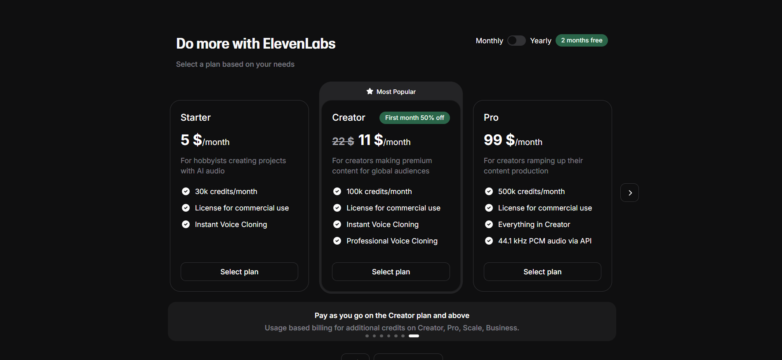The width and height of the screenshot is (782, 360).
Task: Click the Monthly billing label
Action: tap(489, 41)
